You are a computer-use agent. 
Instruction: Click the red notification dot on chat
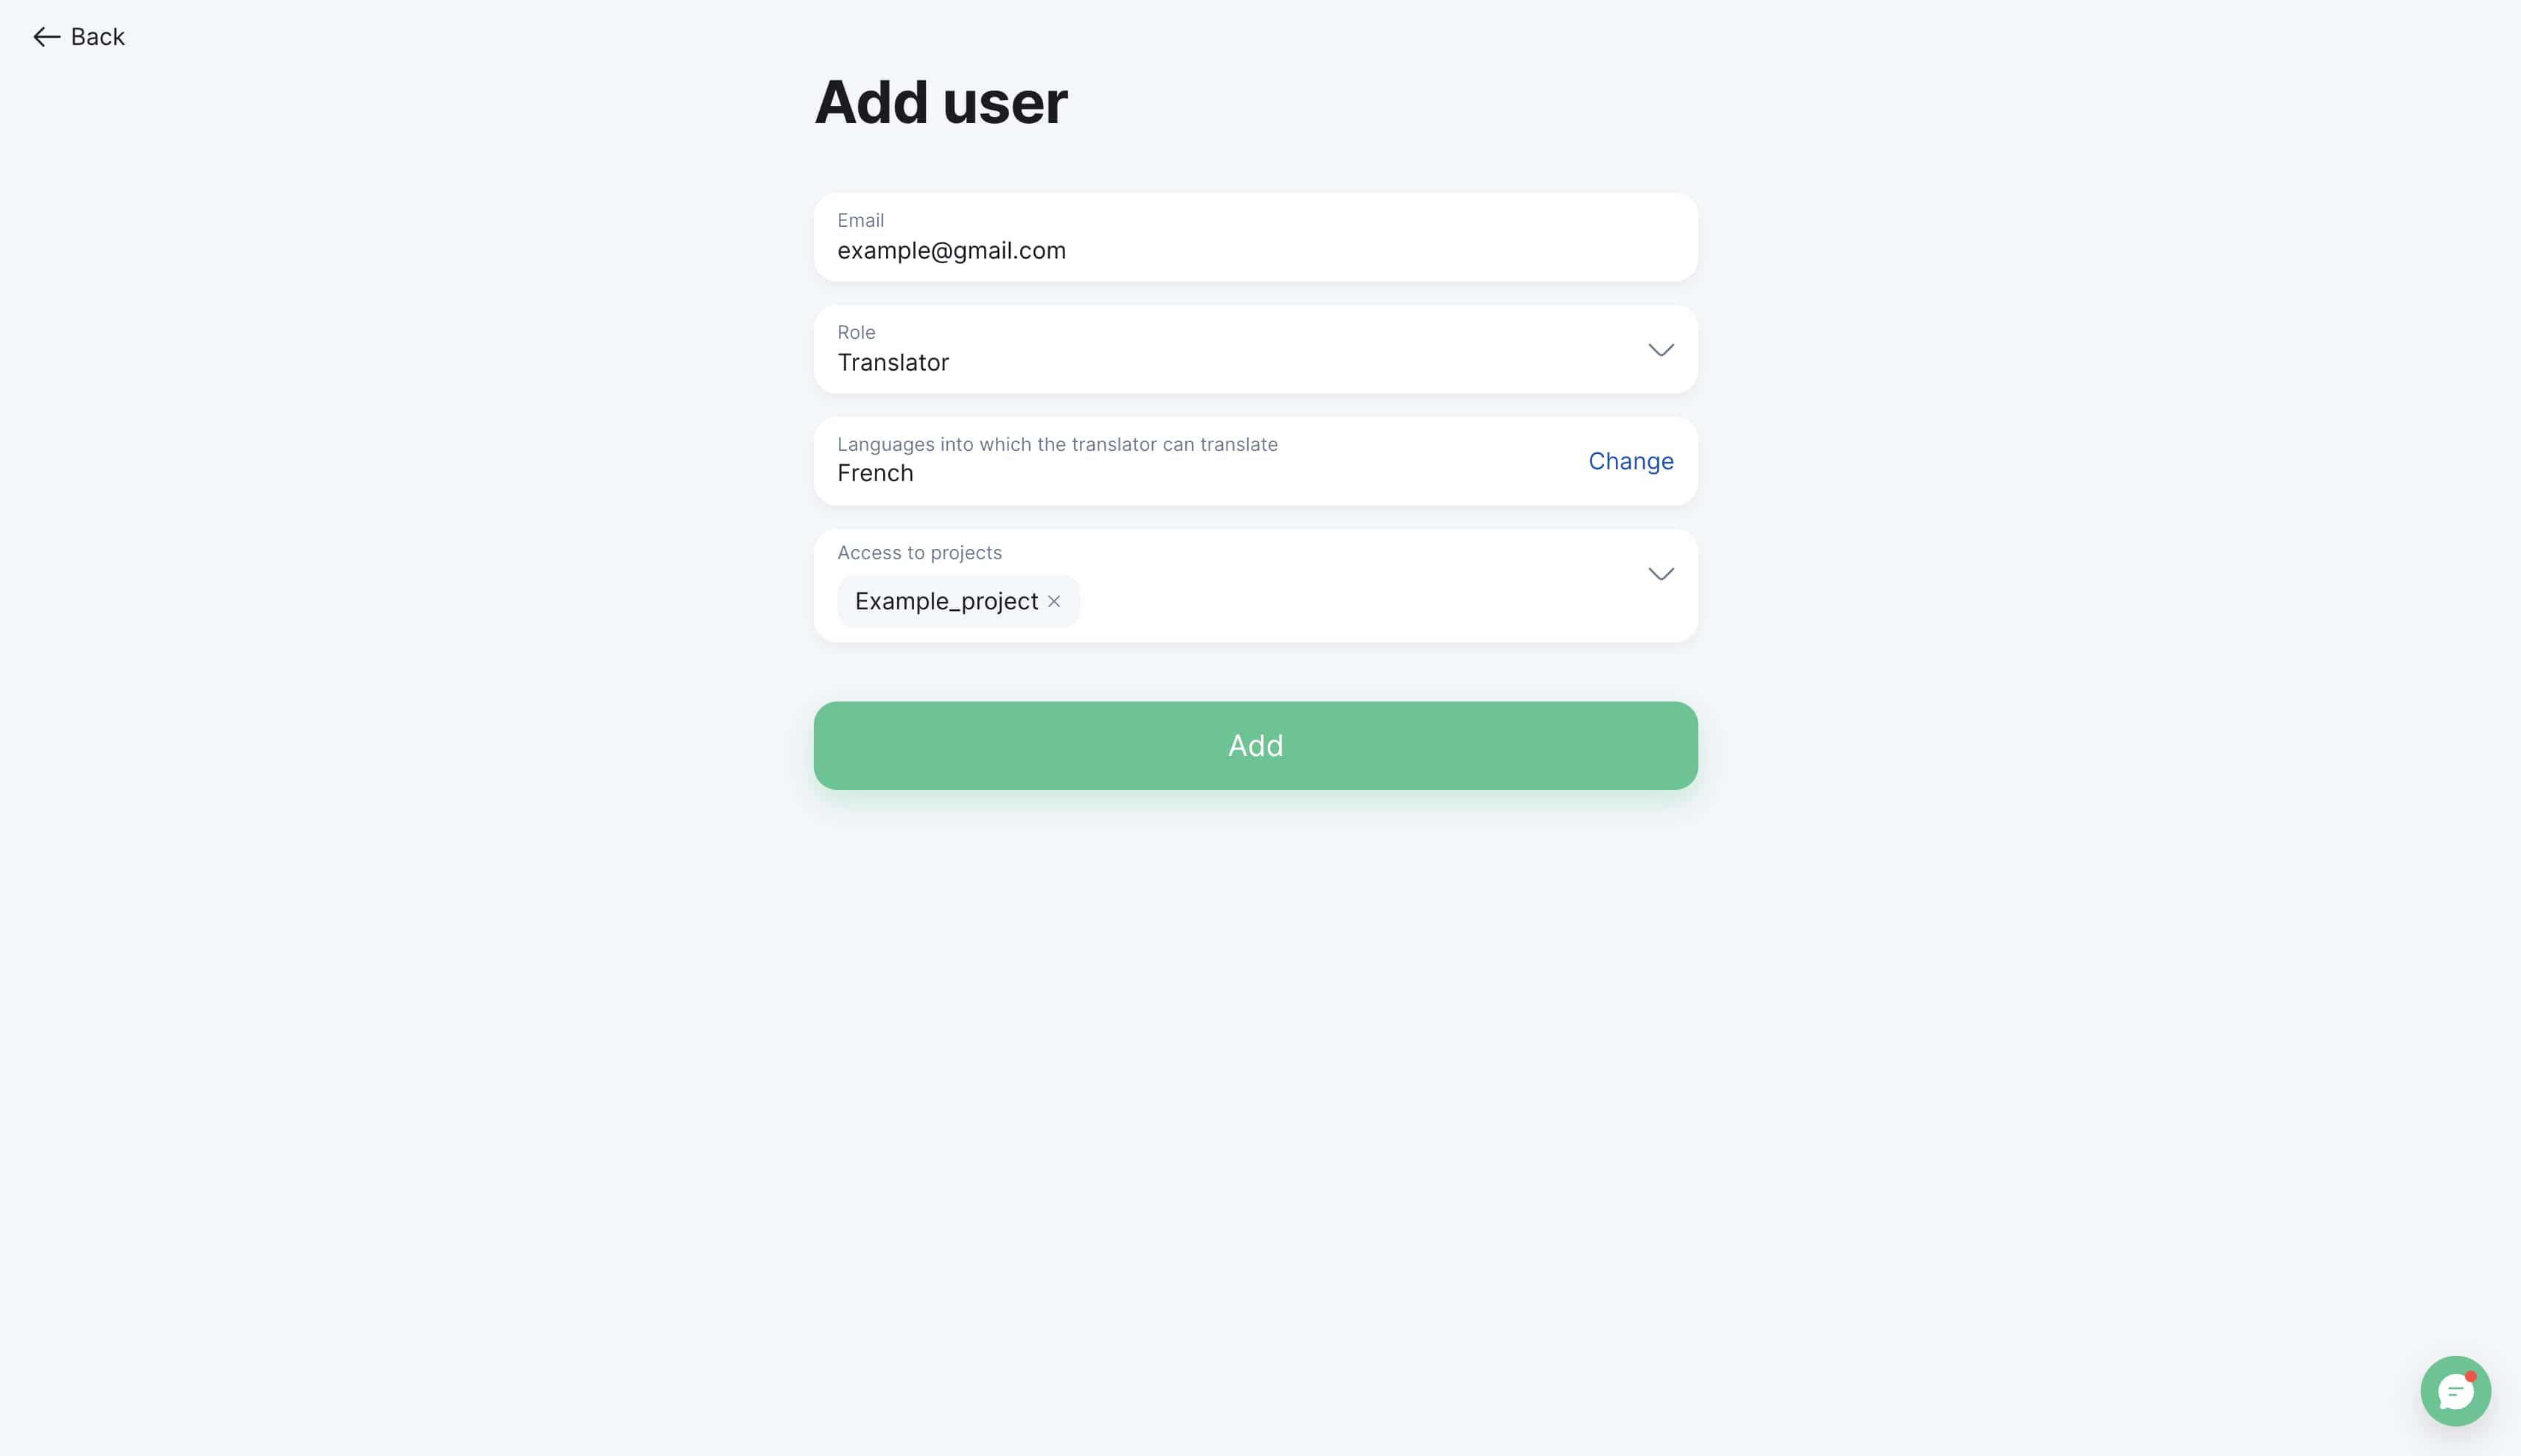[2470, 1376]
